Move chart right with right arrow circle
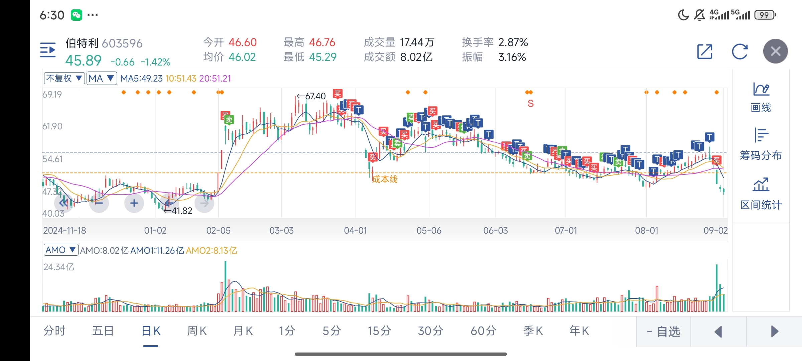 (204, 203)
